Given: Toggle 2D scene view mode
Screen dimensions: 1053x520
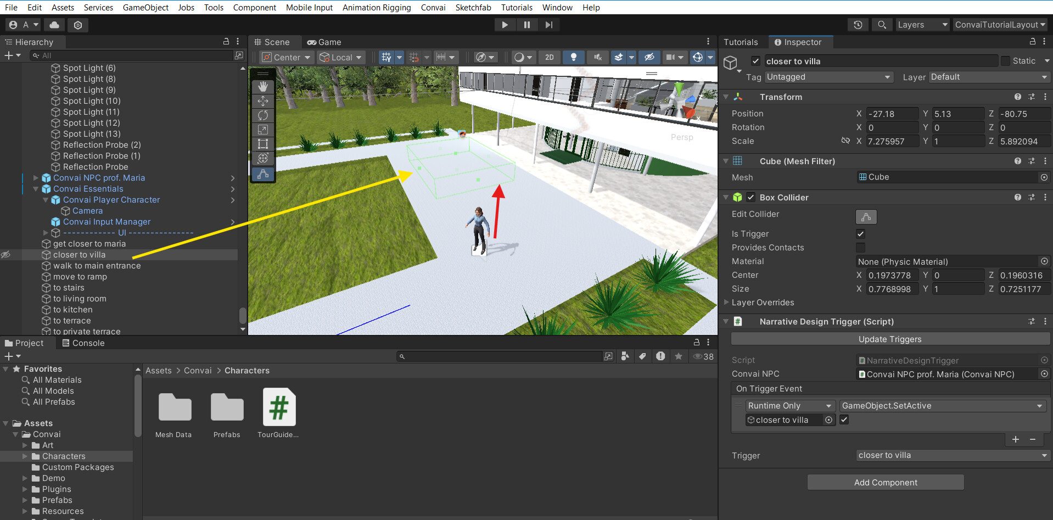Looking at the screenshot, I should [x=550, y=57].
